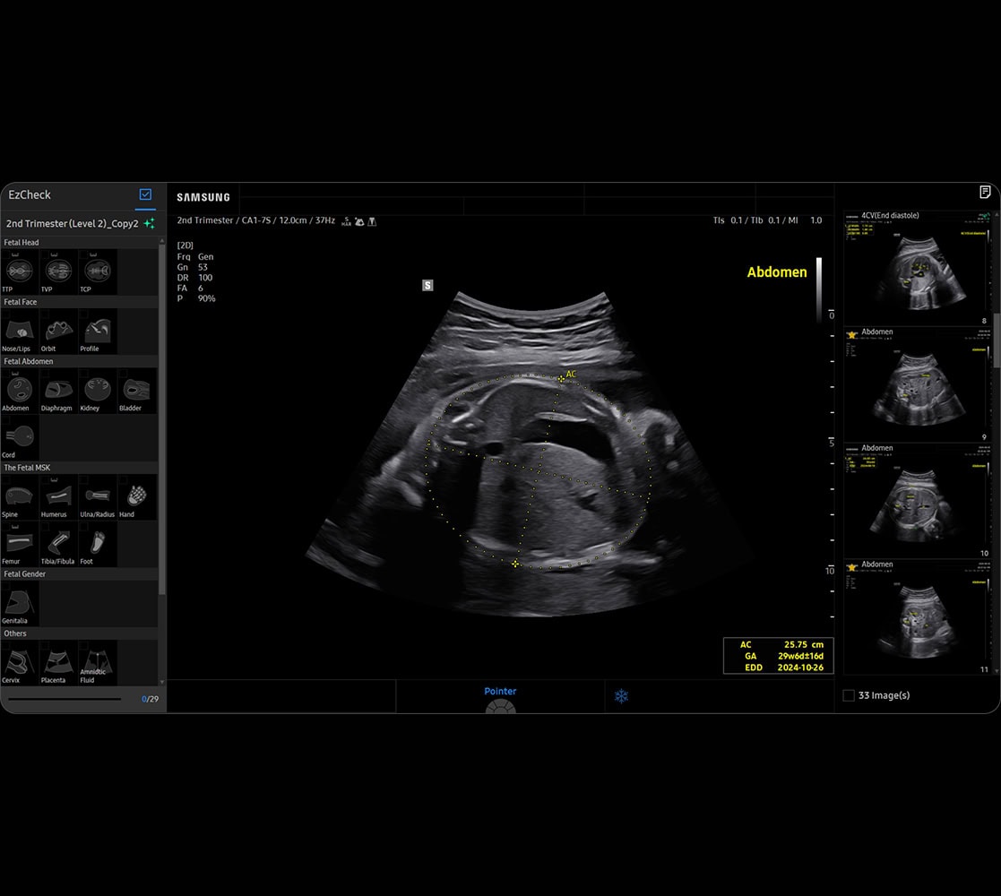
Task: Open the Placenta view icon
Action: click(x=58, y=662)
